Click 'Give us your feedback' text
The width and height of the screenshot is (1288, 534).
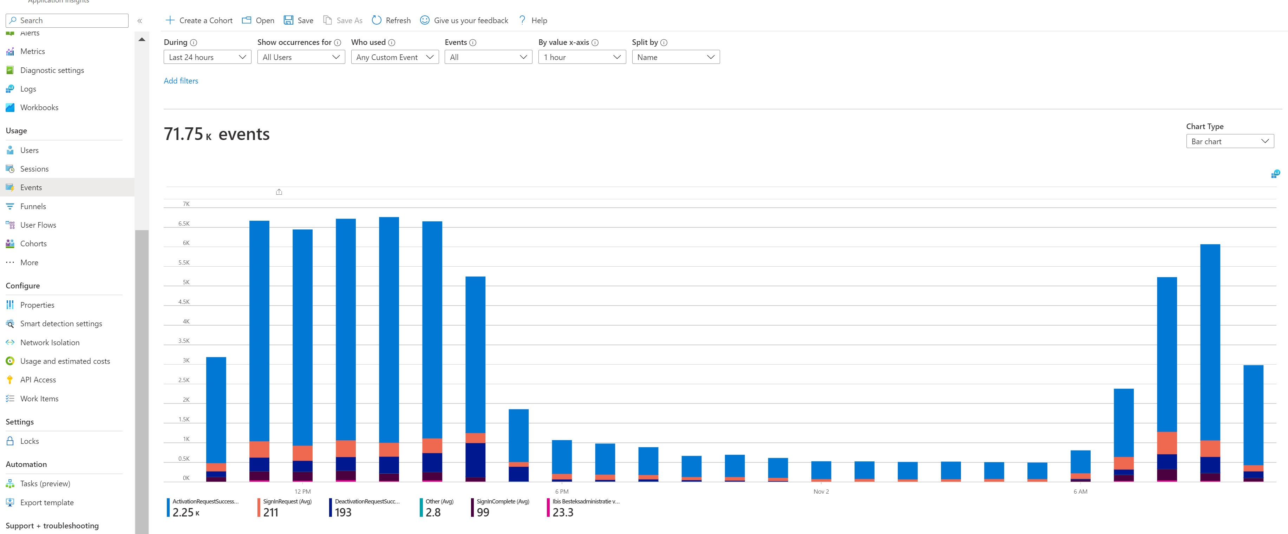click(x=471, y=20)
